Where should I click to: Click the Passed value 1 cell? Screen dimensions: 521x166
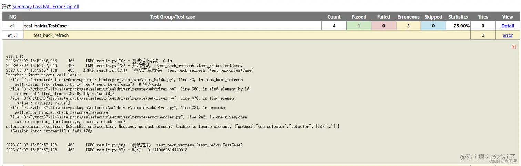[359, 26]
